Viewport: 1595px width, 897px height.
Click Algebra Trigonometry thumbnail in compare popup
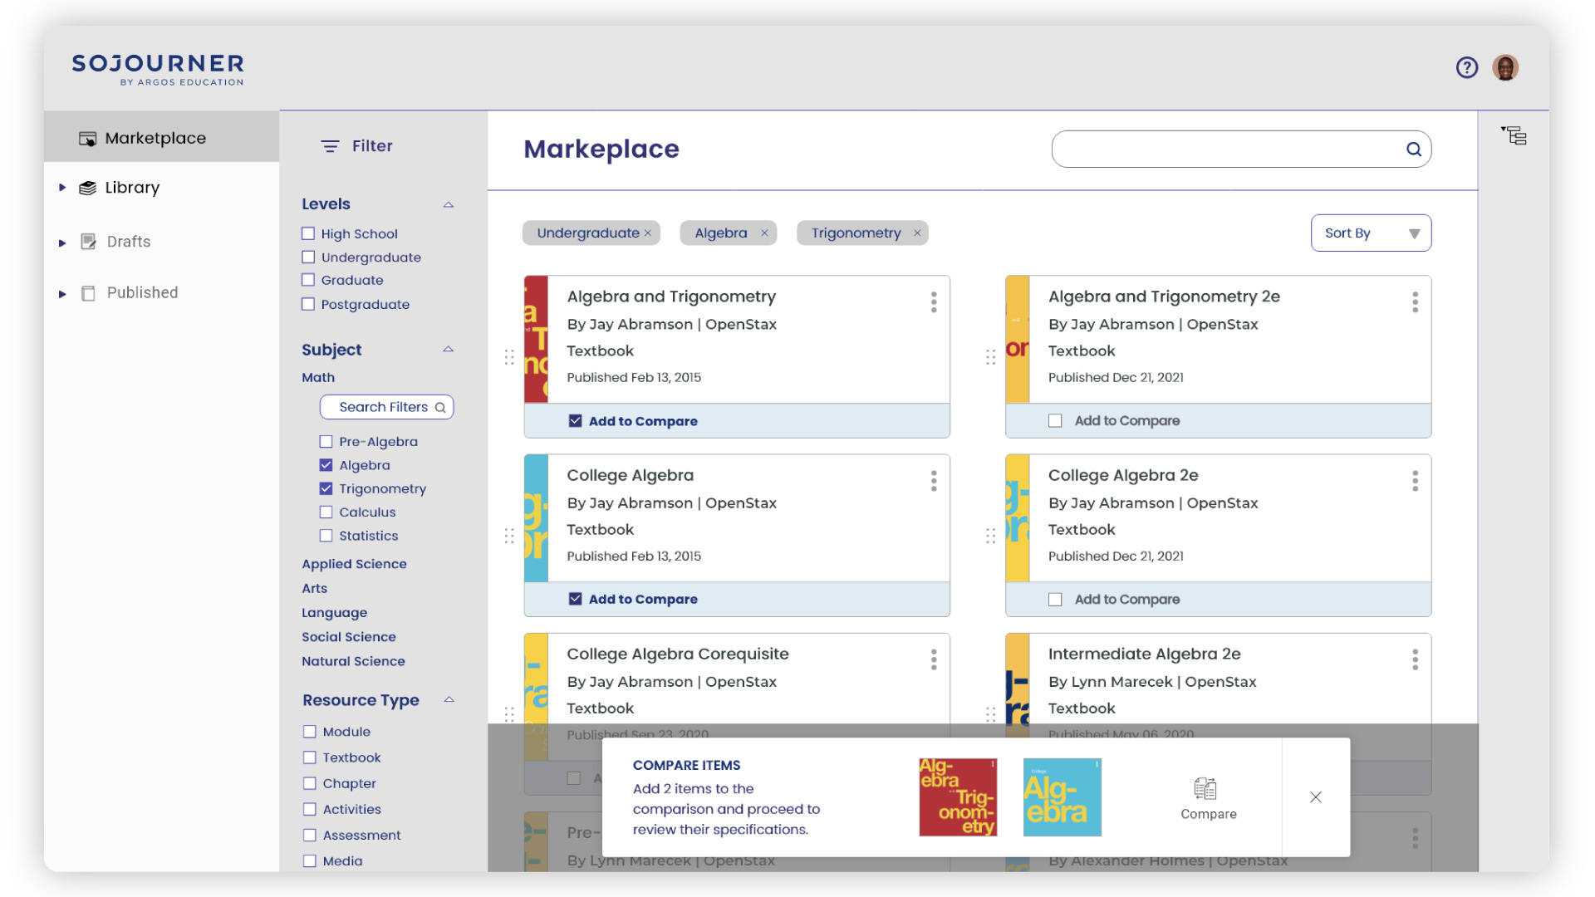tap(958, 797)
